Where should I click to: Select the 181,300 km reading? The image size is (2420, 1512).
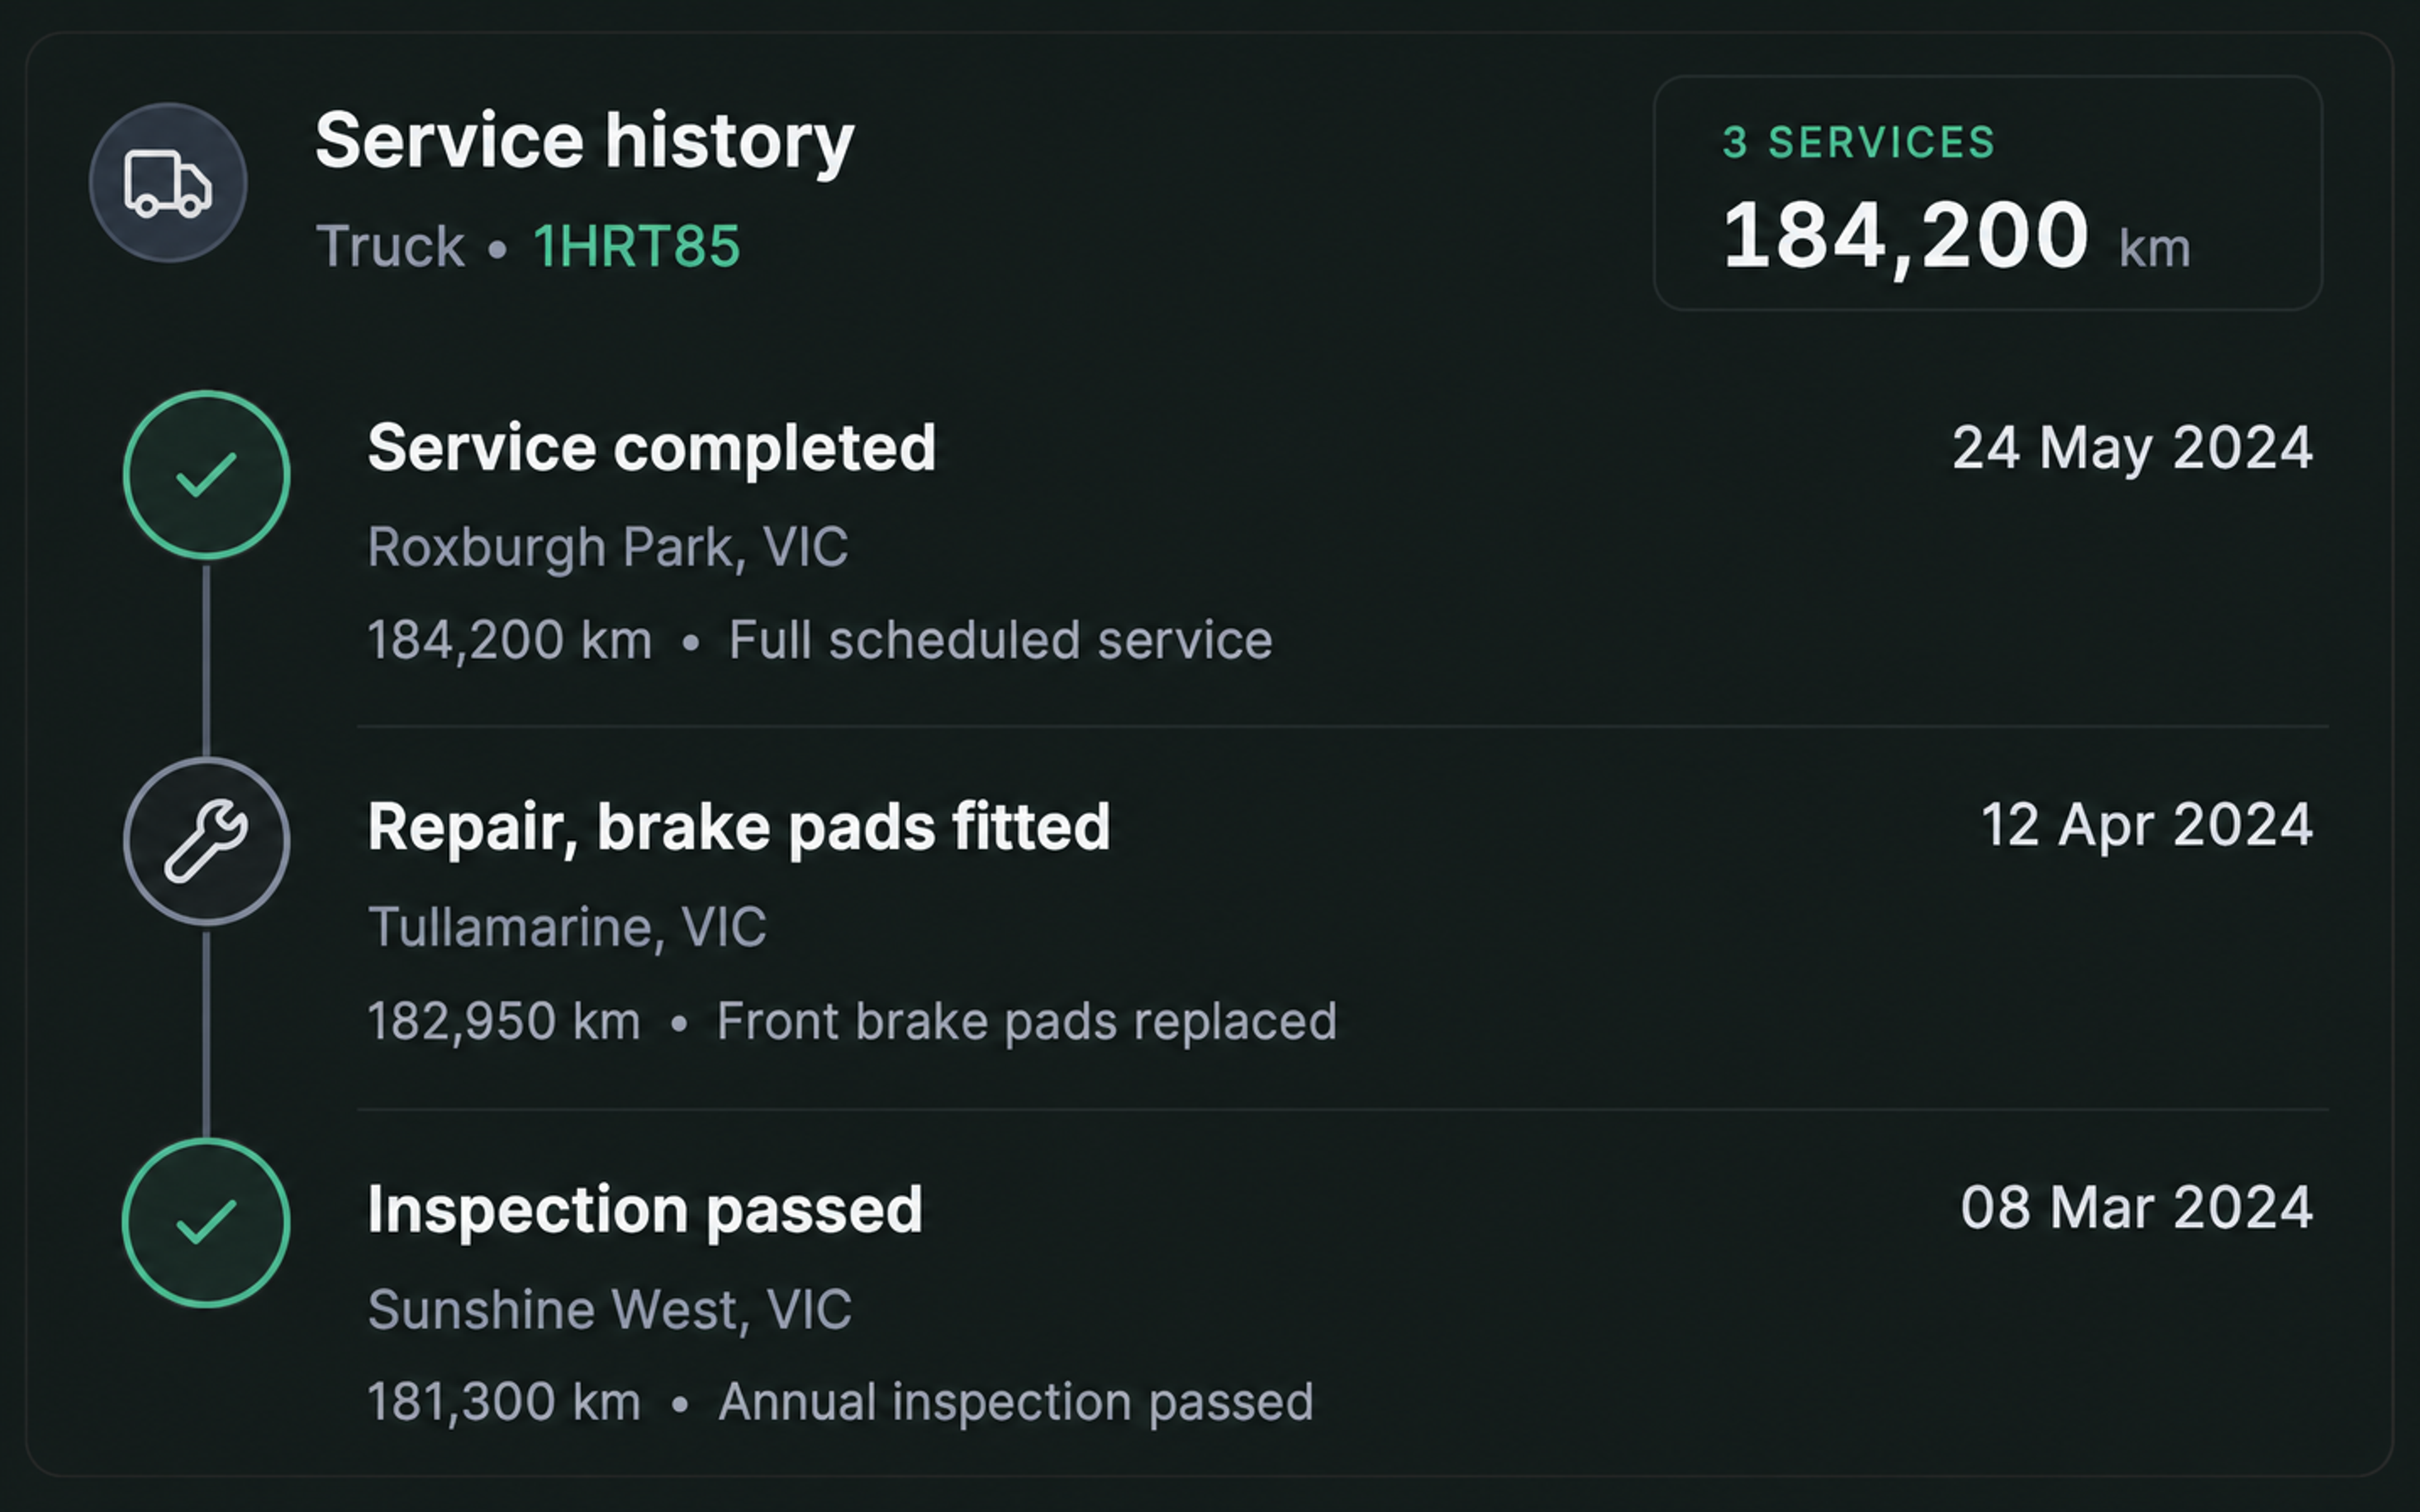click(x=504, y=1402)
